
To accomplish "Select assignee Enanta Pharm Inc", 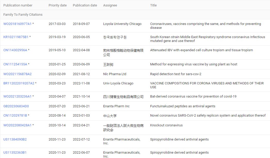I will [116, 106].
